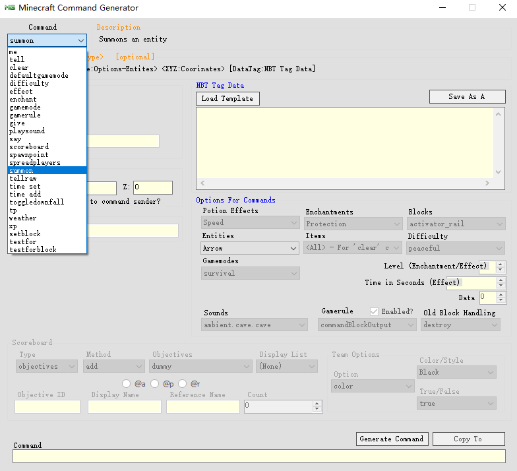Open scoreboard Method add dropdown
Image resolution: width=517 pixels, height=471 pixels.
click(113, 366)
